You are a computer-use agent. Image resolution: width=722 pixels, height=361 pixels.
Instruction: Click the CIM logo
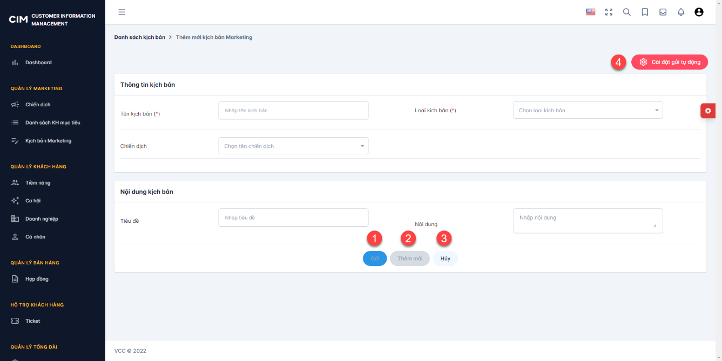click(x=18, y=19)
